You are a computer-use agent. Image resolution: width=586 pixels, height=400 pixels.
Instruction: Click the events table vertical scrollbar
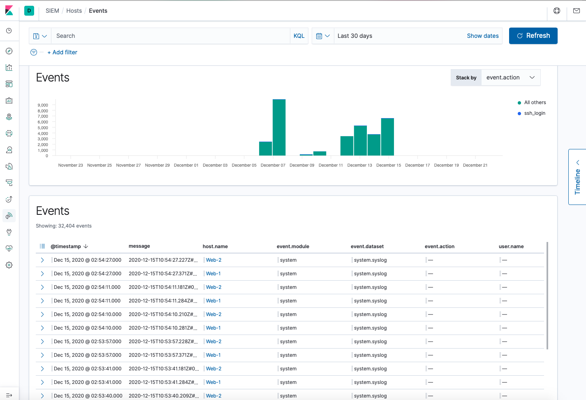tap(547, 295)
